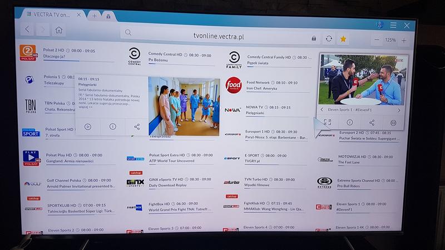Open TVN Turbo 'Wpadki filmowe' entry

point(275,182)
